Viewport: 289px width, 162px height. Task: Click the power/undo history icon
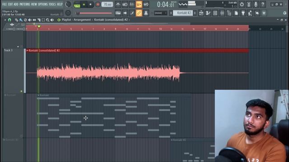pos(242,4)
